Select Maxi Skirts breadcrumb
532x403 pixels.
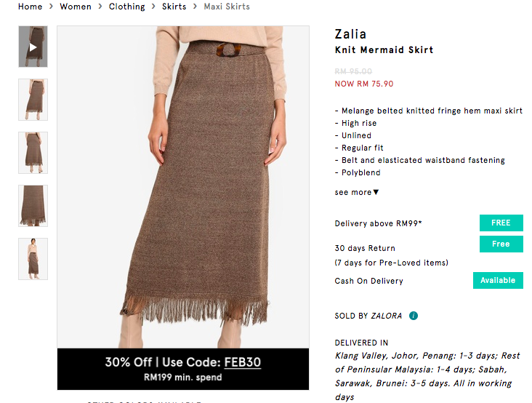coord(227,7)
